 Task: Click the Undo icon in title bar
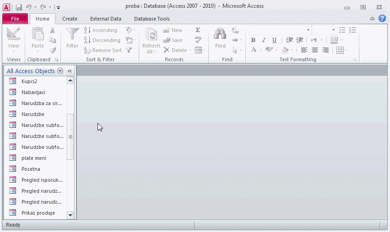pos(29,7)
